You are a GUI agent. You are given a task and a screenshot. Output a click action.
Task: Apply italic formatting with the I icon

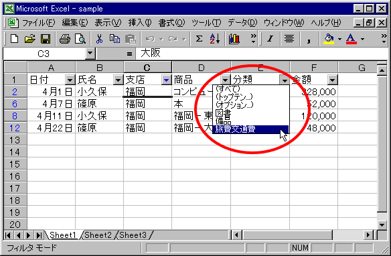point(270,39)
